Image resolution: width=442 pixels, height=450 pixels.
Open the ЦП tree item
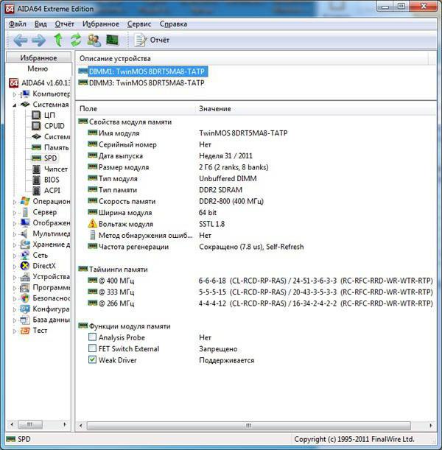(x=43, y=115)
